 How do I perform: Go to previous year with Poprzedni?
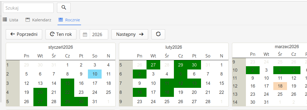pos(24,34)
